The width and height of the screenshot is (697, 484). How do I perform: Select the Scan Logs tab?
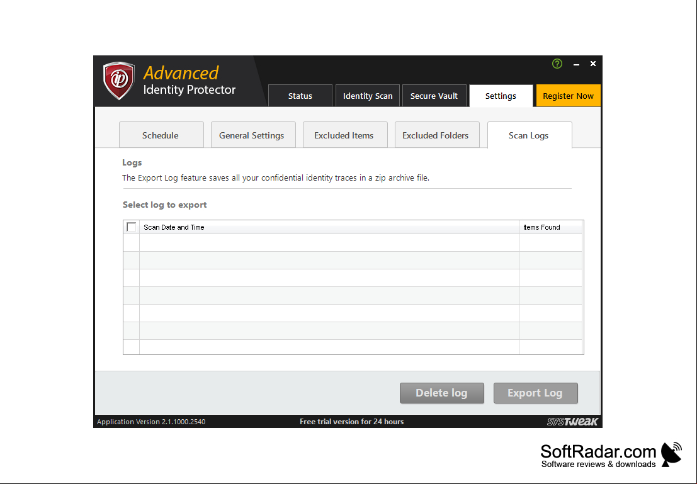(530, 135)
